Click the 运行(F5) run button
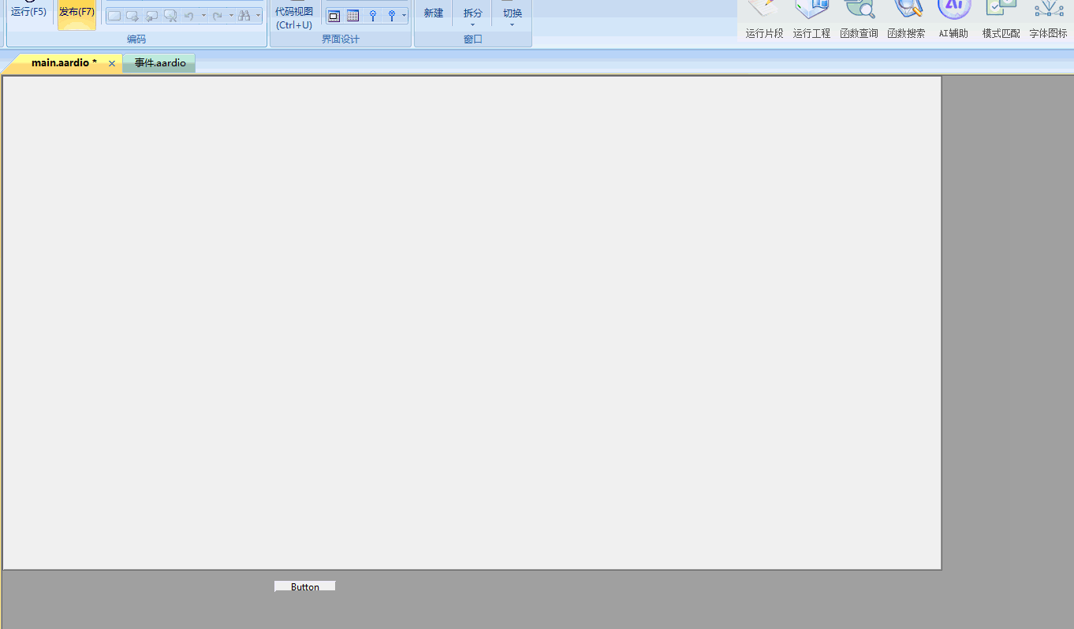The image size is (1074, 629). (x=28, y=13)
